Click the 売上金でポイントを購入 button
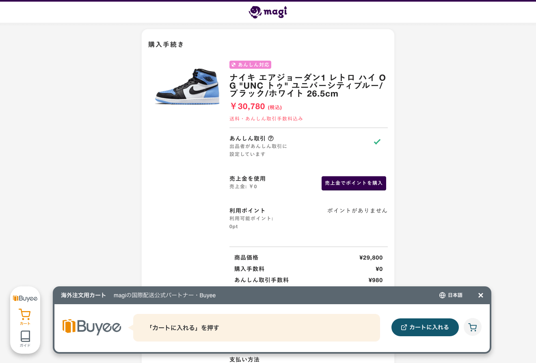 [x=354, y=183]
